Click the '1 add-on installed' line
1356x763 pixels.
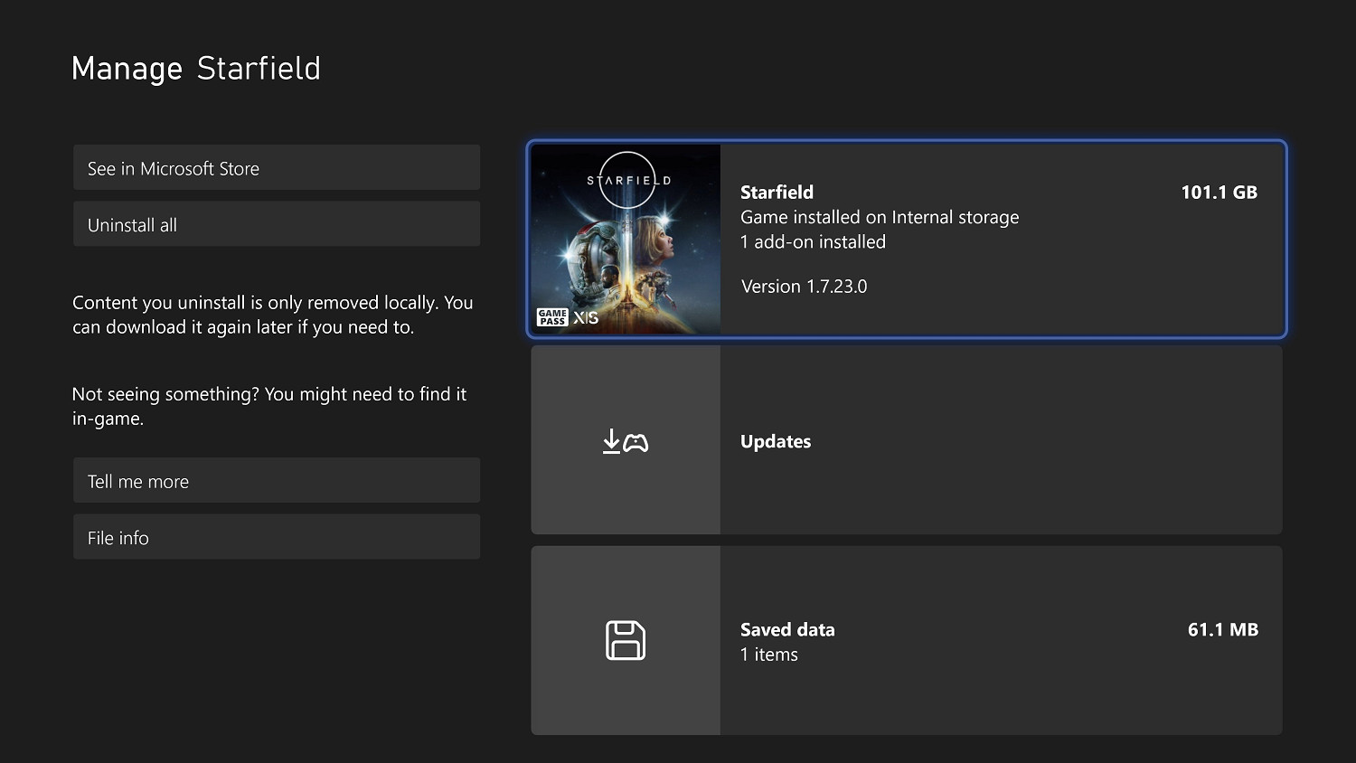[813, 241]
